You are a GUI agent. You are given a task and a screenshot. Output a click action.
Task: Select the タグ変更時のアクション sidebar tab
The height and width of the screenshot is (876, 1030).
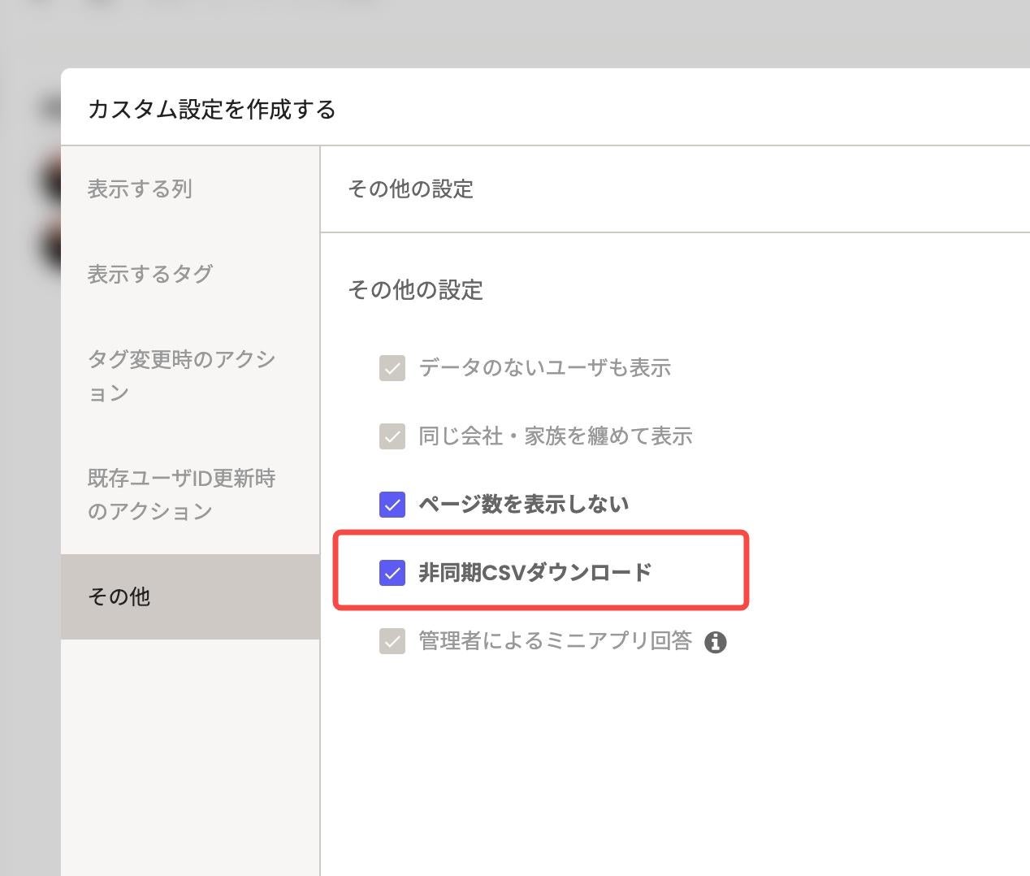coord(182,375)
